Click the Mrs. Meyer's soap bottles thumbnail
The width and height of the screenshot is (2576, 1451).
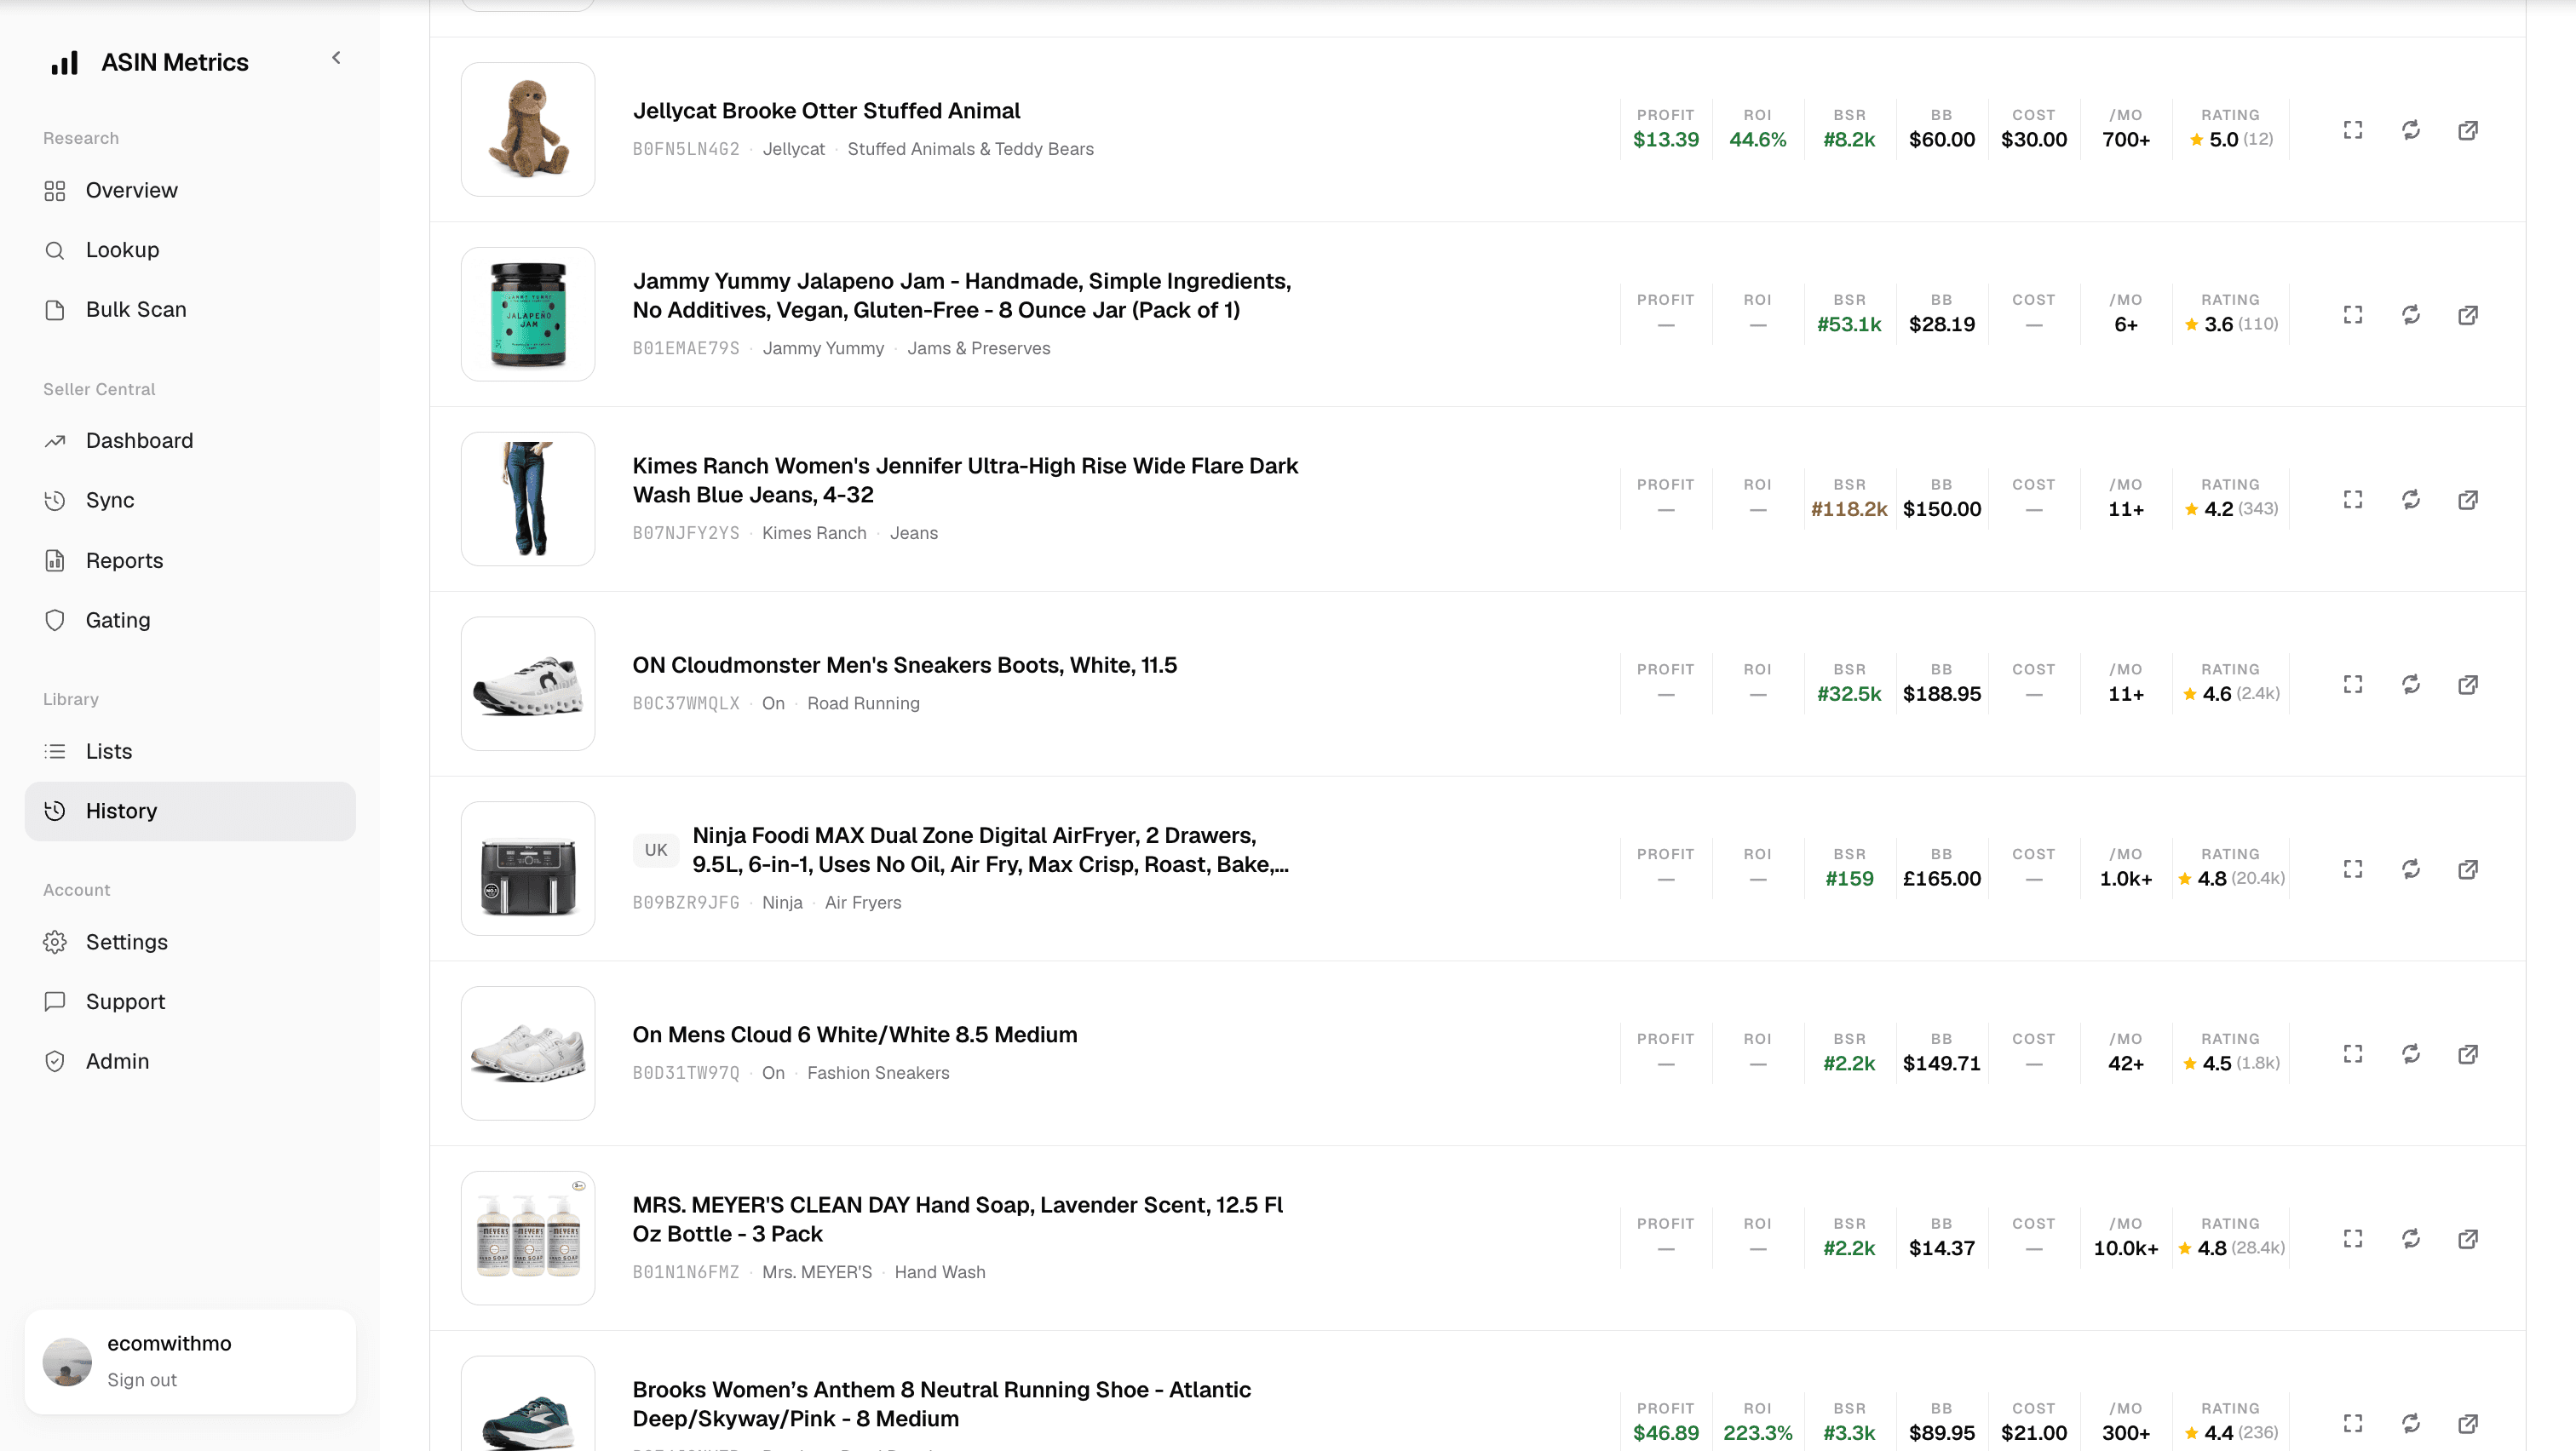tap(528, 1239)
